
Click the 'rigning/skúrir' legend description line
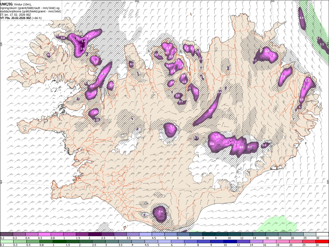click(30, 8)
